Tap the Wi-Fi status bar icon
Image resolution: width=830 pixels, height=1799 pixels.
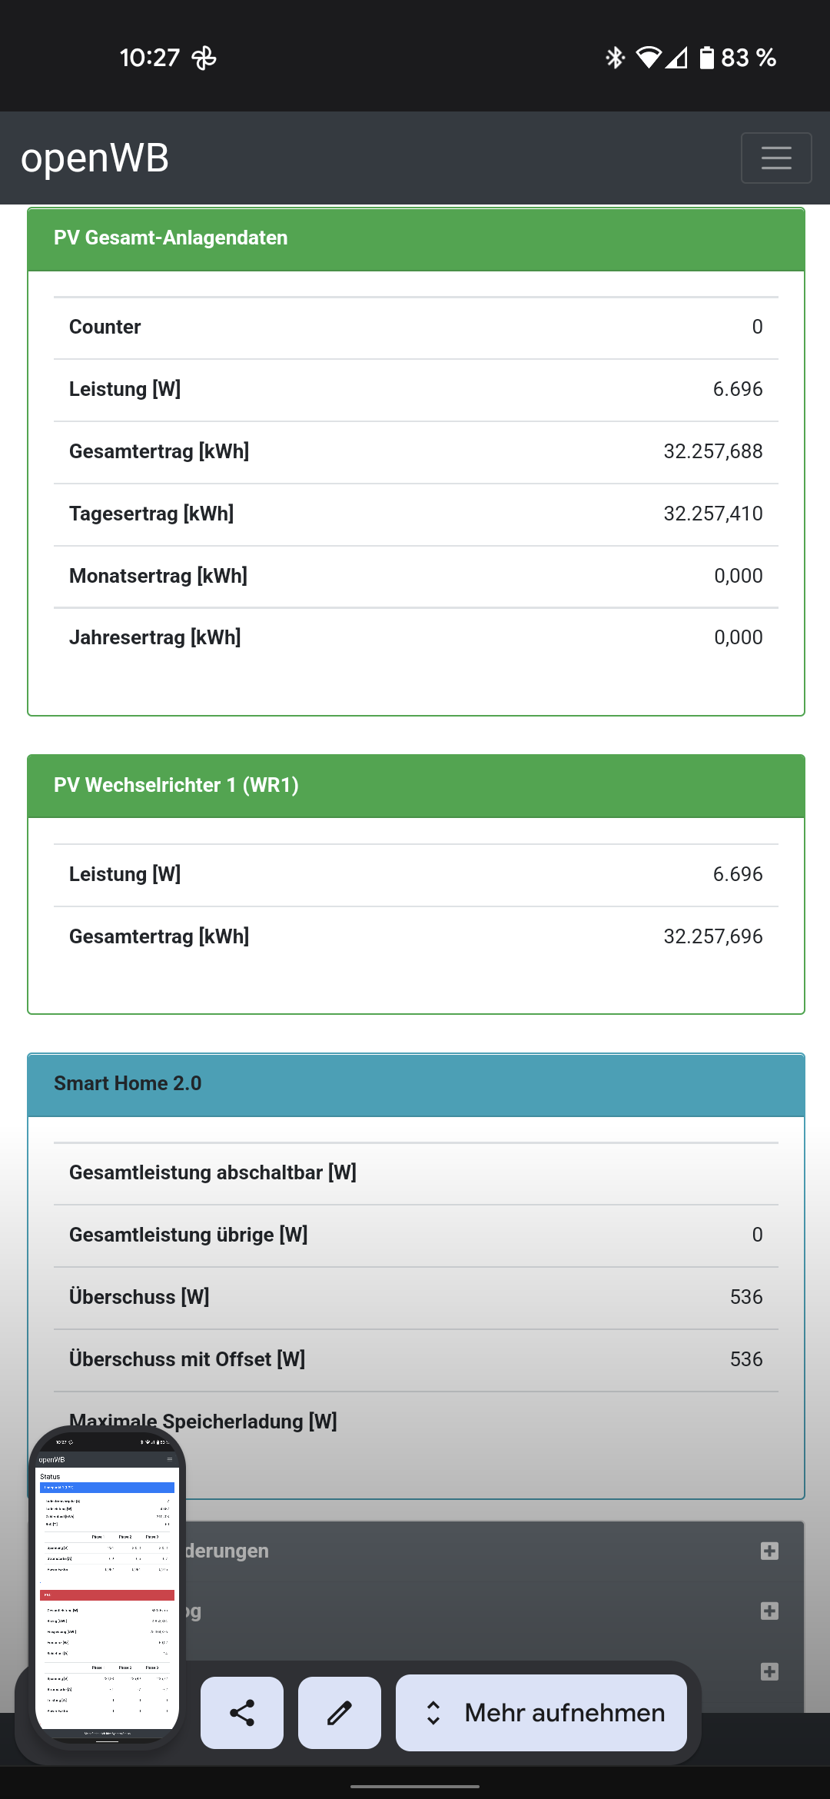(649, 58)
